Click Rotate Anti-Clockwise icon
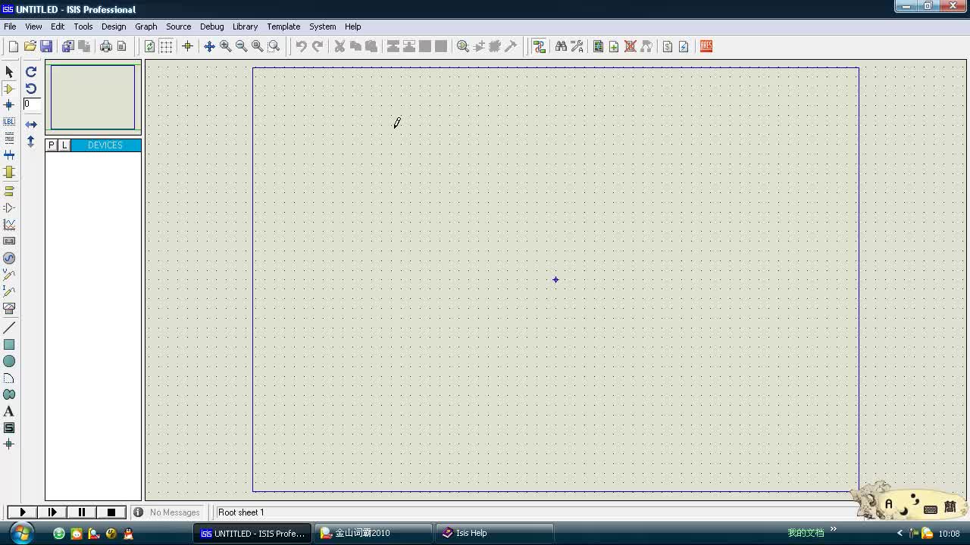The width and height of the screenshot is (970, 545). coord(31,89)
